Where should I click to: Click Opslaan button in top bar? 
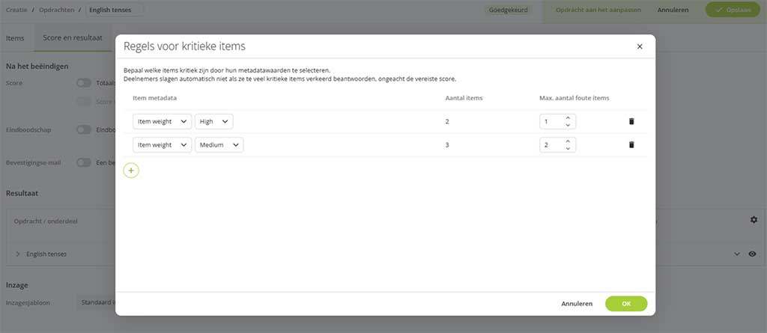tap(732, 10)
